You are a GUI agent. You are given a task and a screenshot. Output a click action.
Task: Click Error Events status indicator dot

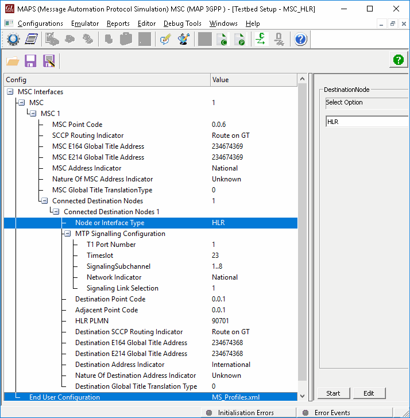coord(305,413)
